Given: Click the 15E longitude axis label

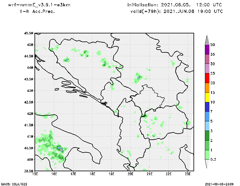Looking at the screenshot, I should tap(35, 174).
